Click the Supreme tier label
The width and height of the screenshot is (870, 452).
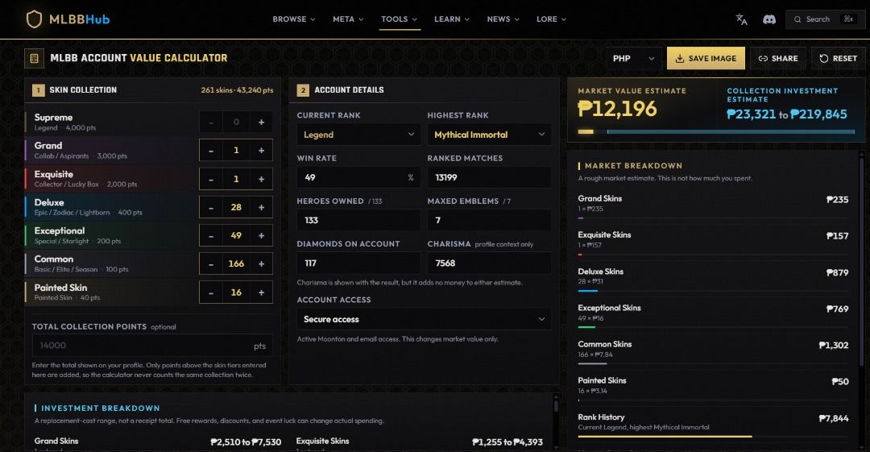coord(53,117)
